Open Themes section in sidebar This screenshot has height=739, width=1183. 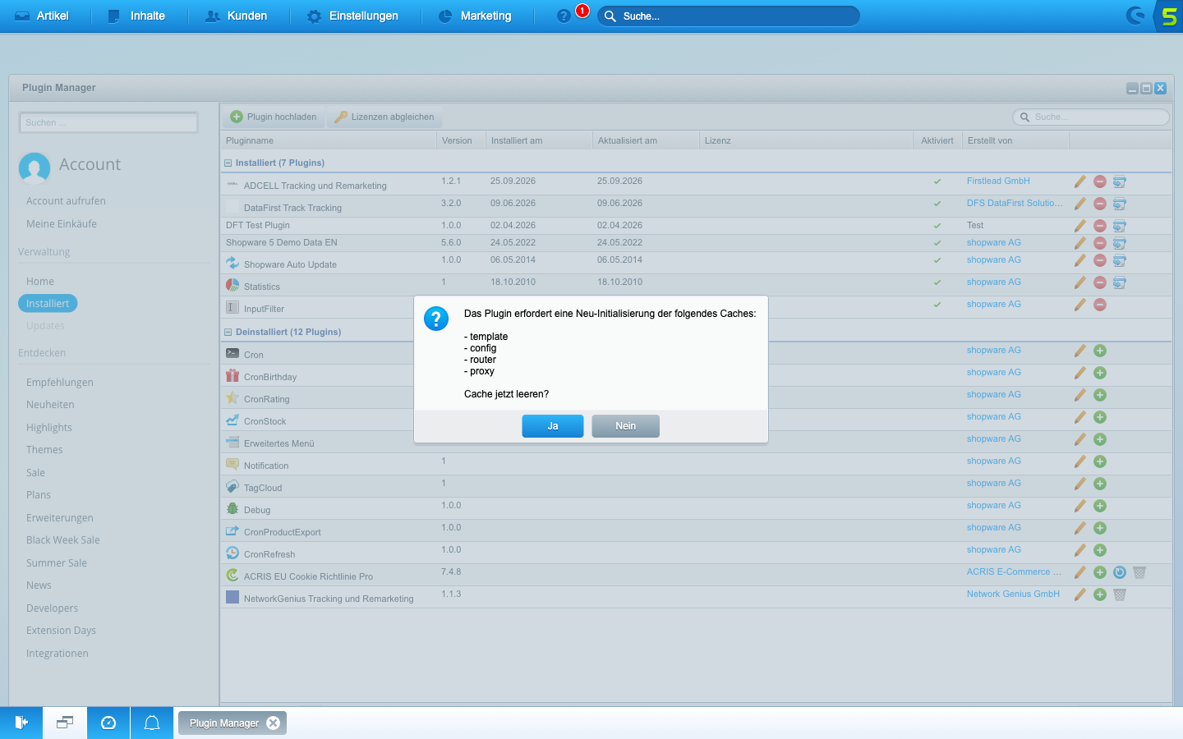coord(44,450)
